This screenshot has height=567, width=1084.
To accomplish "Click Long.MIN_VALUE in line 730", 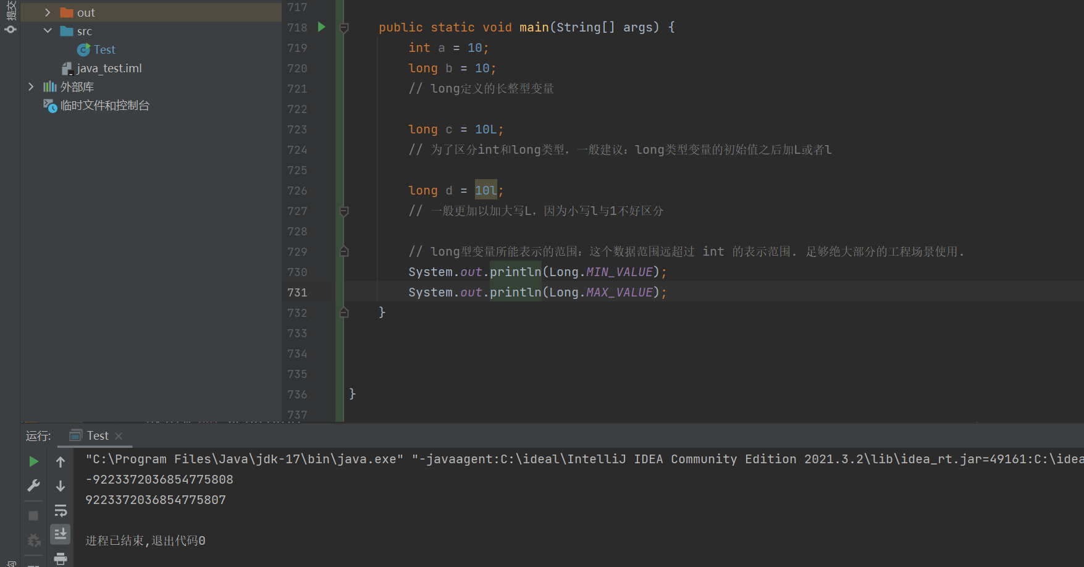I will click(601, 272).
